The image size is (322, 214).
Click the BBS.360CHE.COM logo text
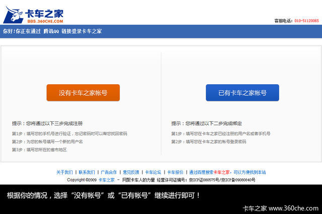(45, 22)
